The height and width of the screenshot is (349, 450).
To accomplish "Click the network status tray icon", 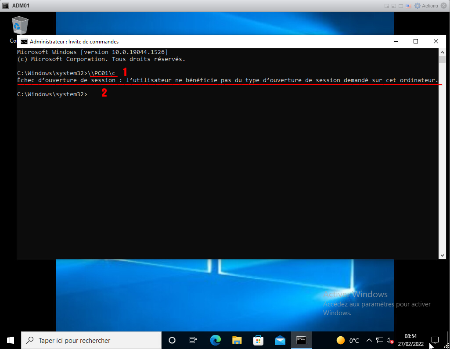I will pos(380,340).
